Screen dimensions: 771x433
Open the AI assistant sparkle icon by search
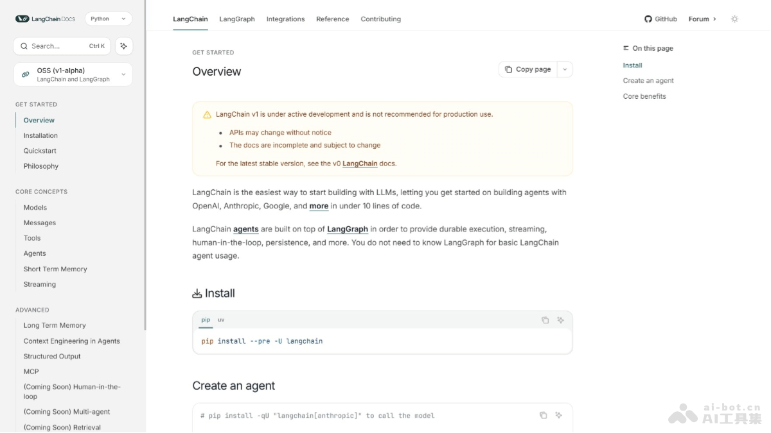124,46
